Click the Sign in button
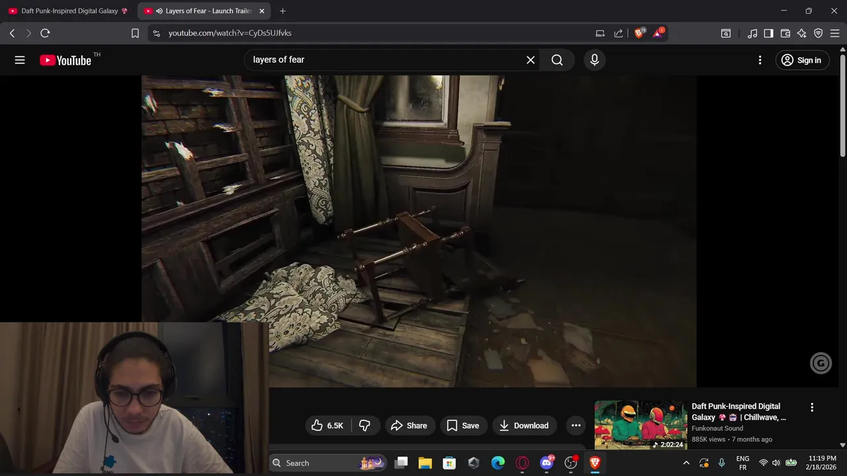Screen dimensions: 847x476 (801, 60)
